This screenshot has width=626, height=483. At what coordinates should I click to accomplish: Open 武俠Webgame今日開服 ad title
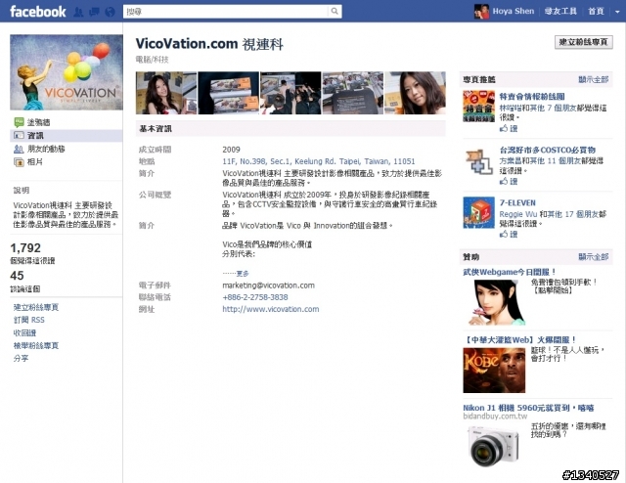coord(510,272)
